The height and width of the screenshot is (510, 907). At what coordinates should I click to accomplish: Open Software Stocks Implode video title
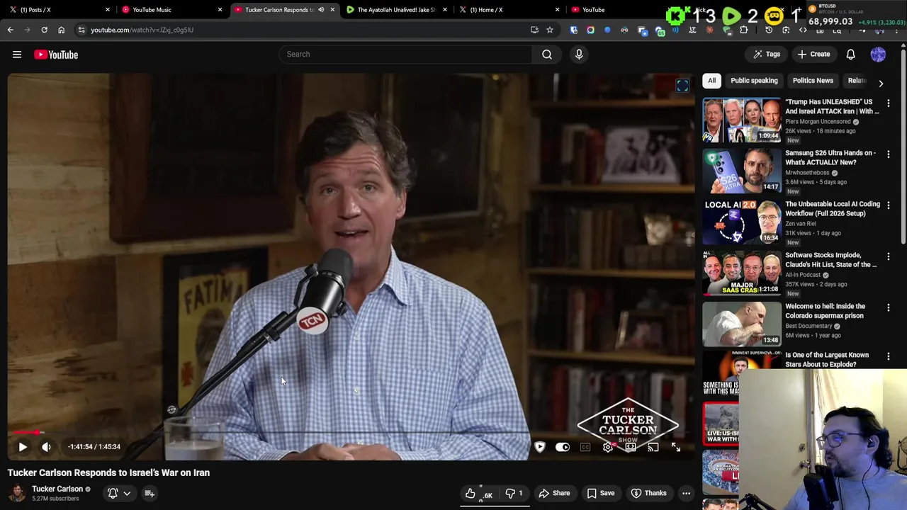tap(830, 259)
